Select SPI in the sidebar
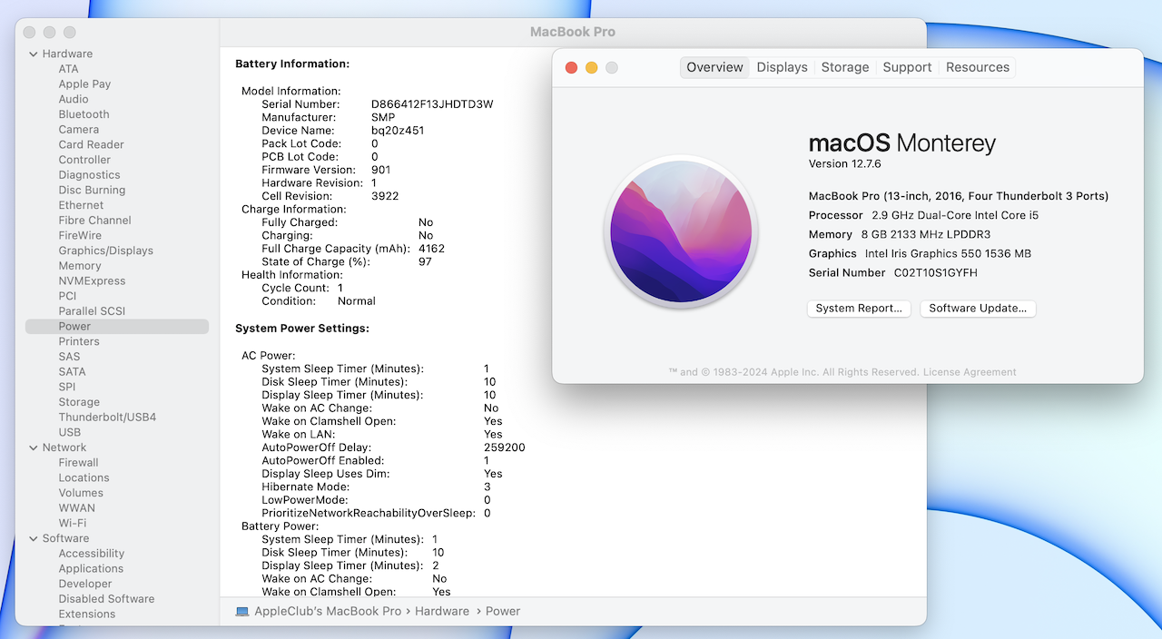 pyautogui.click(x=67, y=387)
